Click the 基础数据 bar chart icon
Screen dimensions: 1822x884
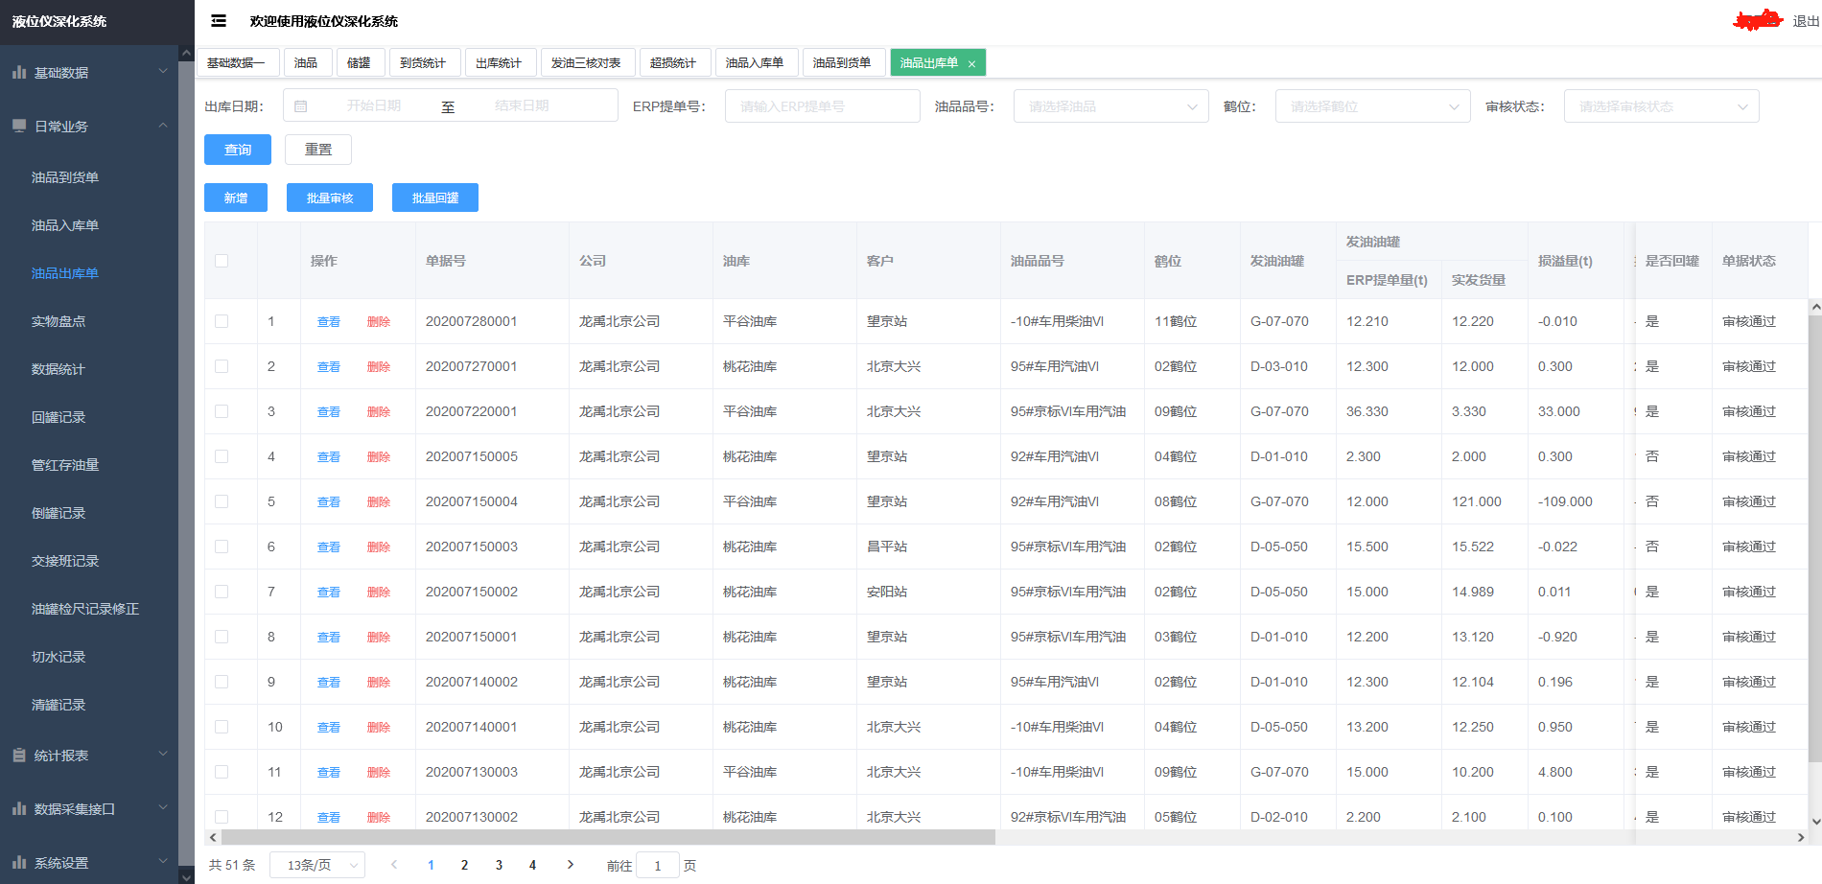point(19,72)
